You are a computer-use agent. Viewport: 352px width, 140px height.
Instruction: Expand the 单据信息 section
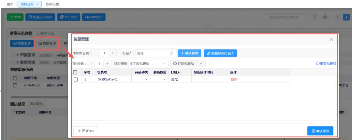[x=26, y=55]
